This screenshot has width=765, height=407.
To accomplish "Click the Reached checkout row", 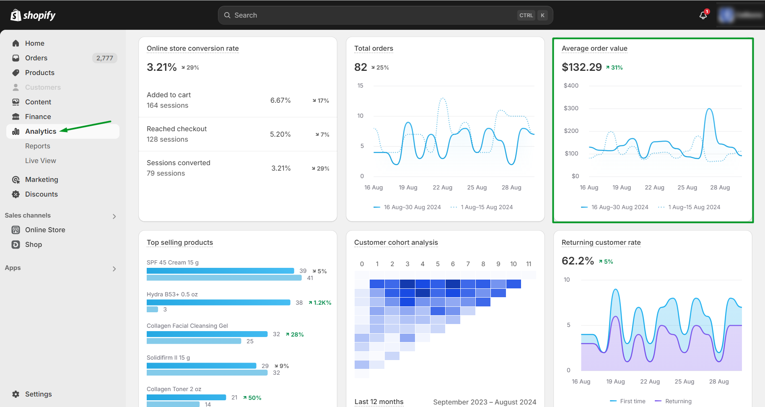I will pos(238,134).
